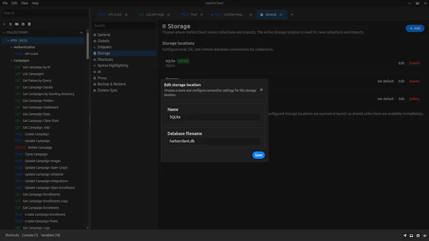
Task: Close the General settings tab
Action: pyautogui.click(x=280, y=15)
